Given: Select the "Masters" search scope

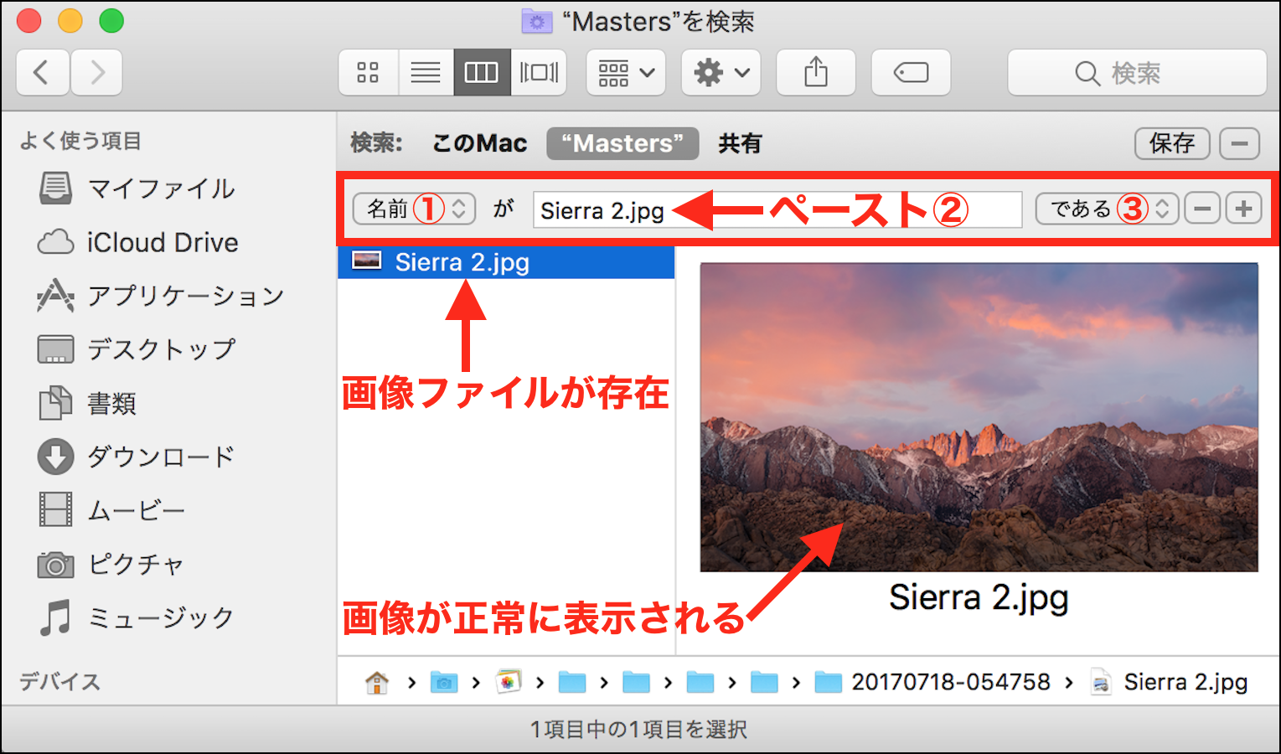Looking at the screenshot, I should pos(622,143).
